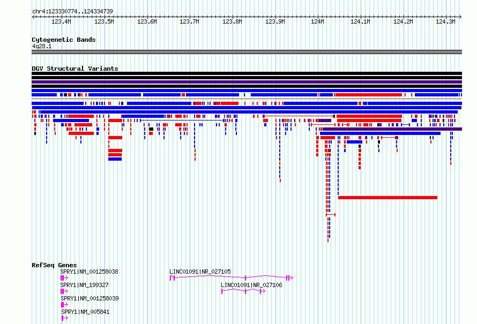This screenshot has width=477, height=324.
Task: Click the SPRY1 NM_001258038 gene arrow glyph
Action: click(x=64, y=278)
